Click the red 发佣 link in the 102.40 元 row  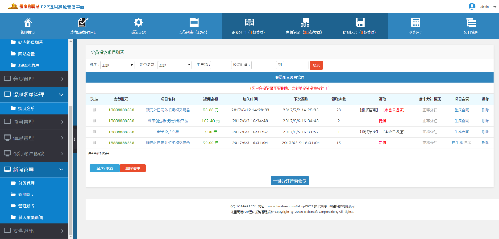pos(382,121)
